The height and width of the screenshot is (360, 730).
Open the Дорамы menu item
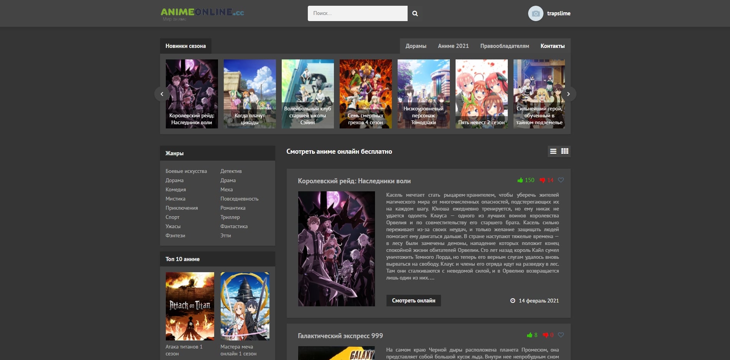click(x=416, y=46)
